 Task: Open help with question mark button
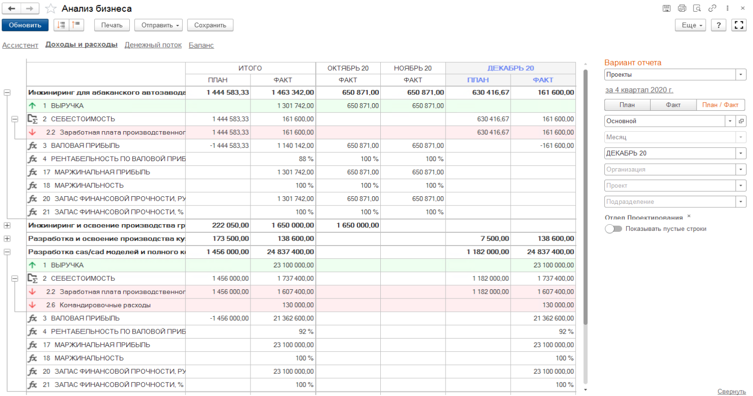pyautogui.click(x=718, y=25)
